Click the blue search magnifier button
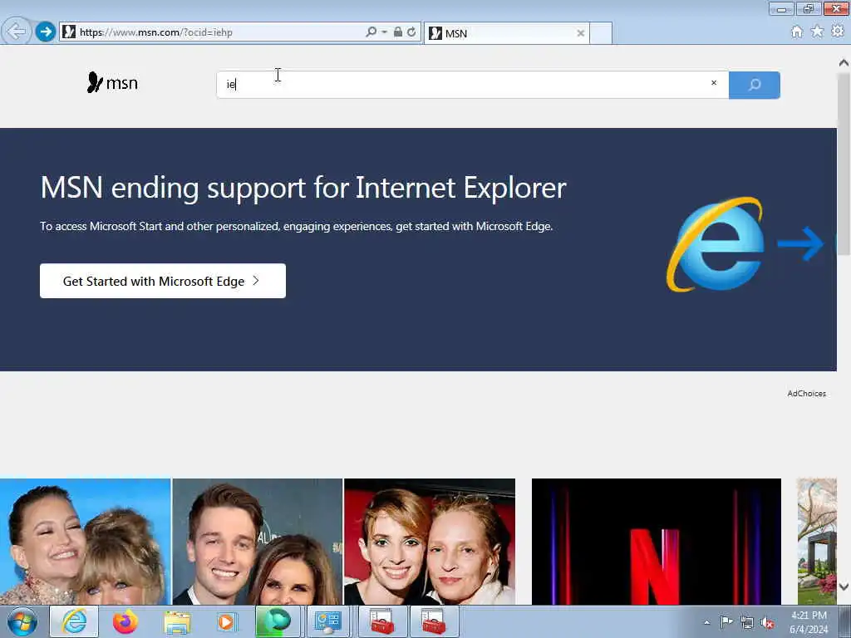851x638 pixels. coord(755,85)
